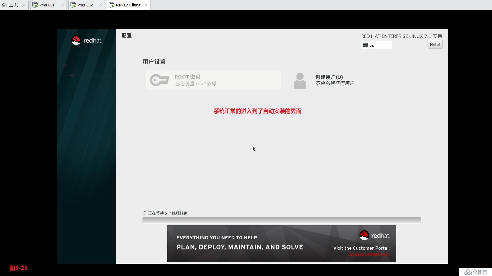Open the us keyboard layout selector

(x=376, y=45)
